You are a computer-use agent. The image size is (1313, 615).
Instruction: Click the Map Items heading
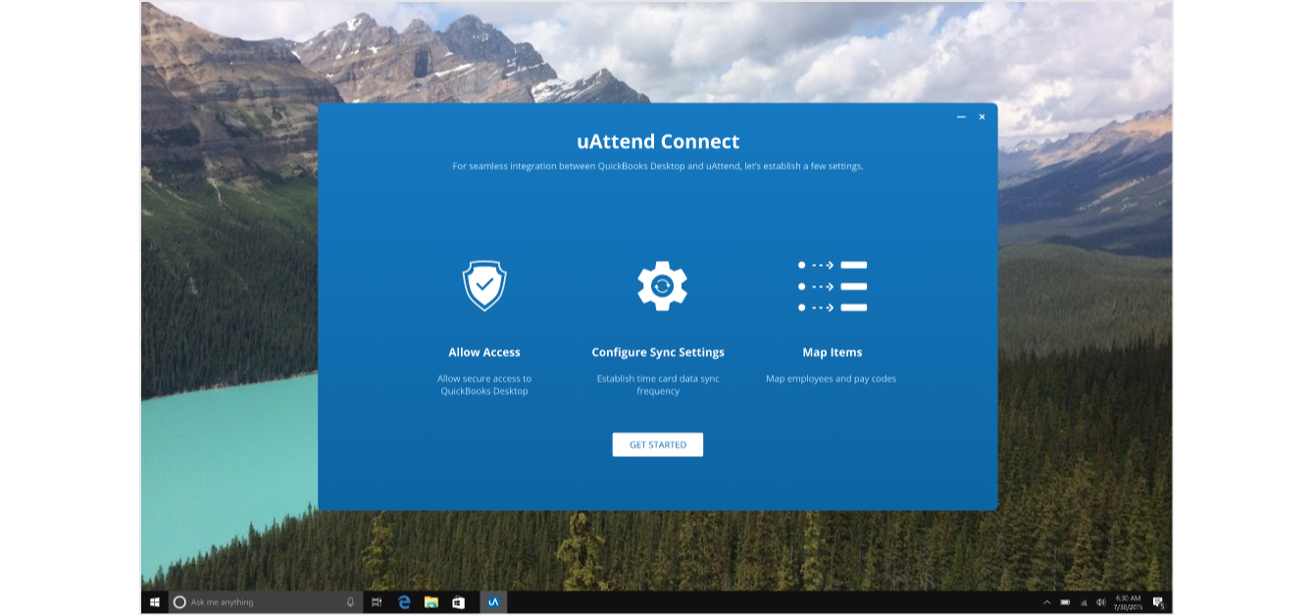coord(832,352)
